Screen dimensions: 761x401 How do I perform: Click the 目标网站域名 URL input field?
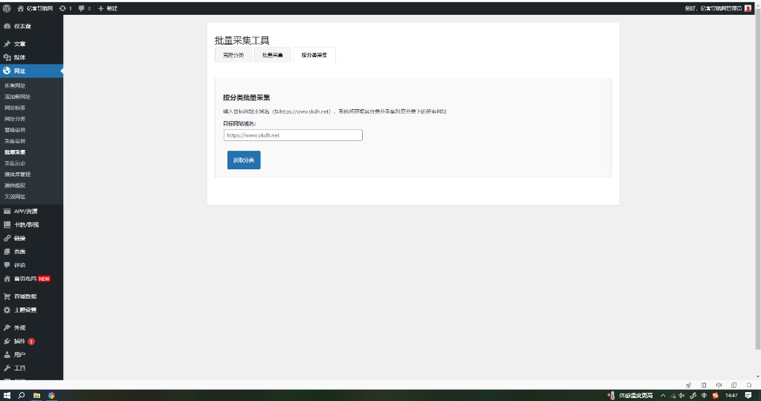click(x=293, y=135)
